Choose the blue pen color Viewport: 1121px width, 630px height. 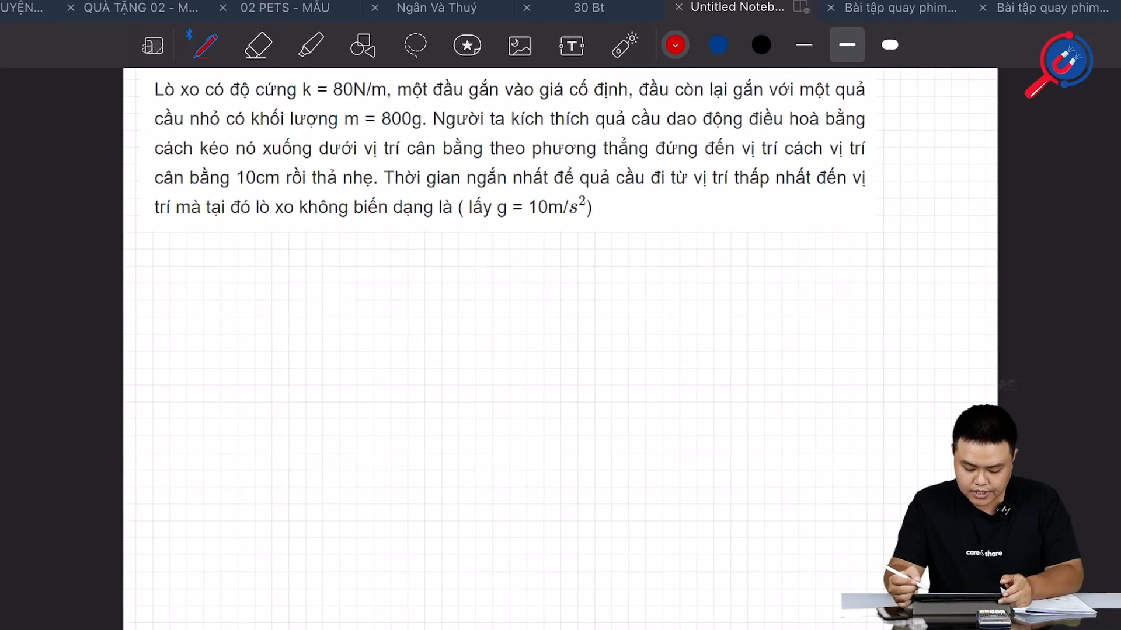click(718, 45)
